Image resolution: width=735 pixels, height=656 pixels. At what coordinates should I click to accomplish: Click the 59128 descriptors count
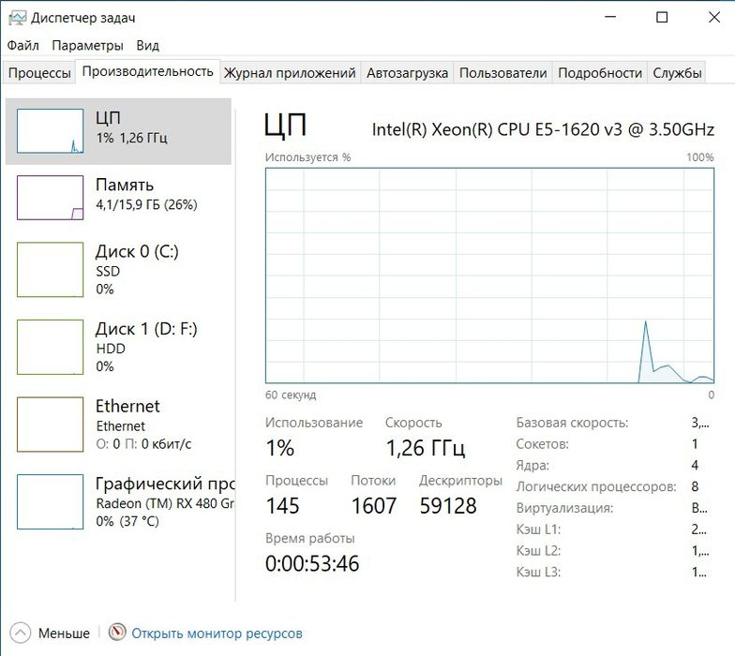click(448, 506)
